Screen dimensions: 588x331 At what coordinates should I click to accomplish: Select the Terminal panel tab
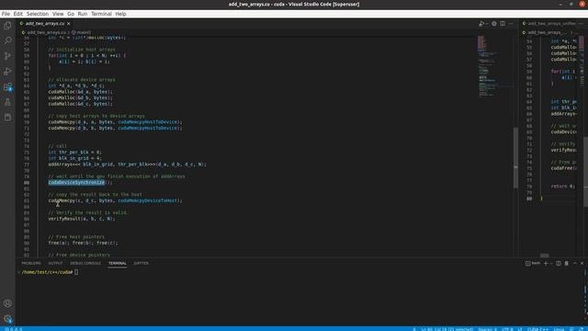pos(118,264)
